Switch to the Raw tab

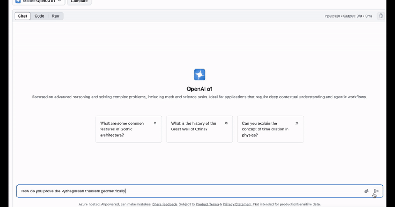56,16
